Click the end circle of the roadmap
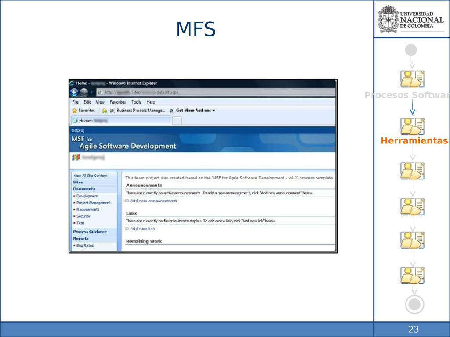The image size is (450, 337). [x=414, y=305]
